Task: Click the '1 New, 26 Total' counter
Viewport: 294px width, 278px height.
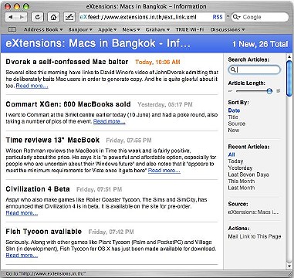Action: 260,44
